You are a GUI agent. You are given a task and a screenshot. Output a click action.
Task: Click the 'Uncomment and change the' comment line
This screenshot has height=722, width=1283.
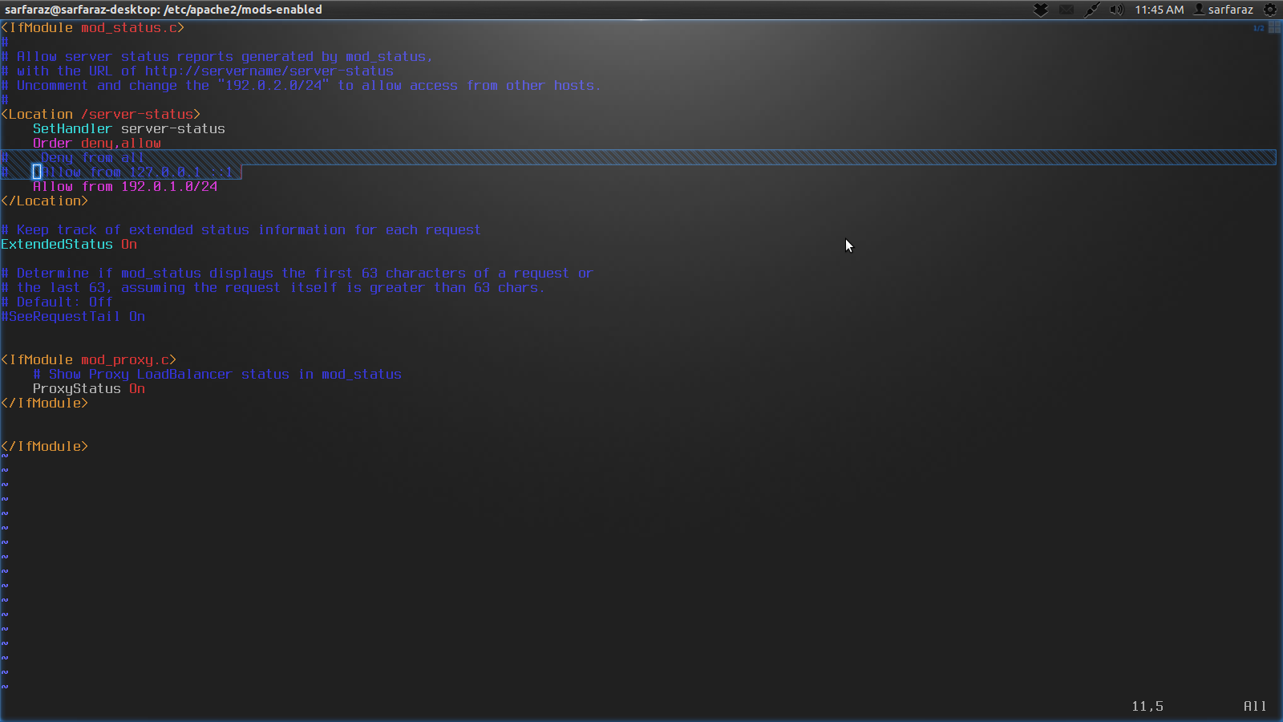302,86
